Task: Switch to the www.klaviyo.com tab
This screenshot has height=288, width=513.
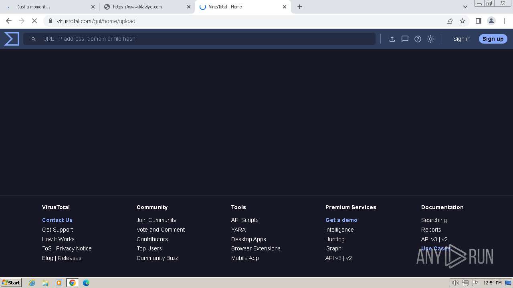Action: point(146,7)
